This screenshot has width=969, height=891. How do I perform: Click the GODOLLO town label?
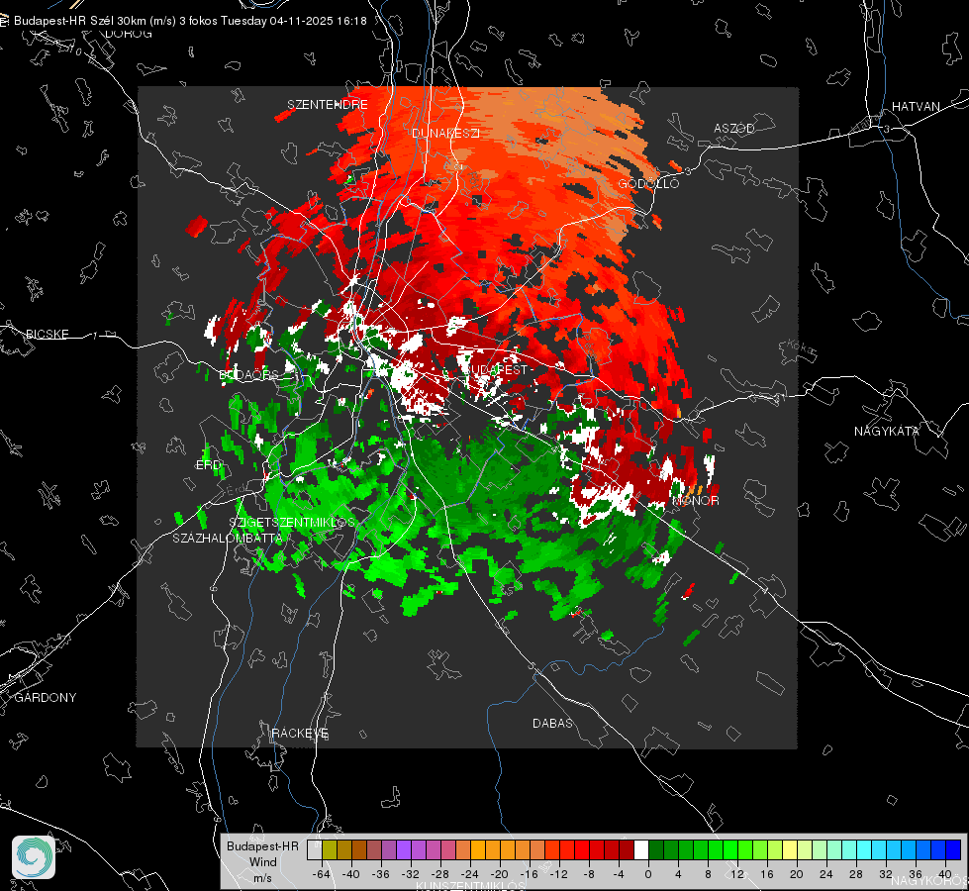pos(648,183)
